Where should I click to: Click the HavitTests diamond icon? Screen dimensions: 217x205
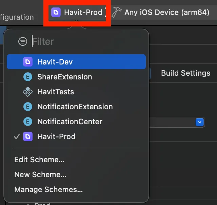(x=27, y=92)
